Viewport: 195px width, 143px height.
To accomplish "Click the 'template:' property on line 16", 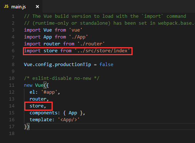I will (42, 120).
